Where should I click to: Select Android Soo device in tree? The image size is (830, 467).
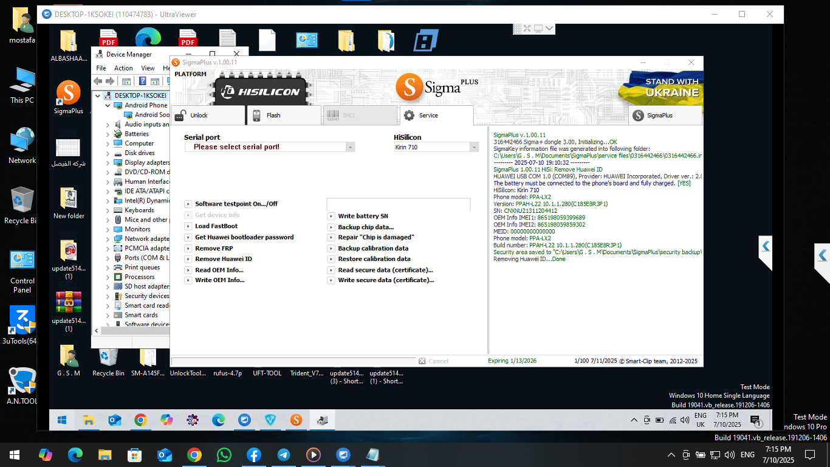coord(147,115)
